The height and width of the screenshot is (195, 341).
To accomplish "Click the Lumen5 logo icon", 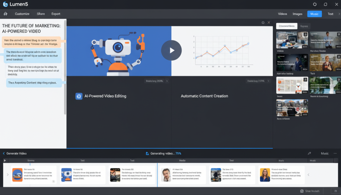I will (x=5, y=4).
